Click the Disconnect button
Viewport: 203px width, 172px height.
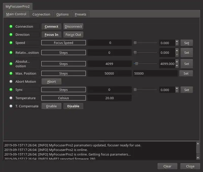73,27
